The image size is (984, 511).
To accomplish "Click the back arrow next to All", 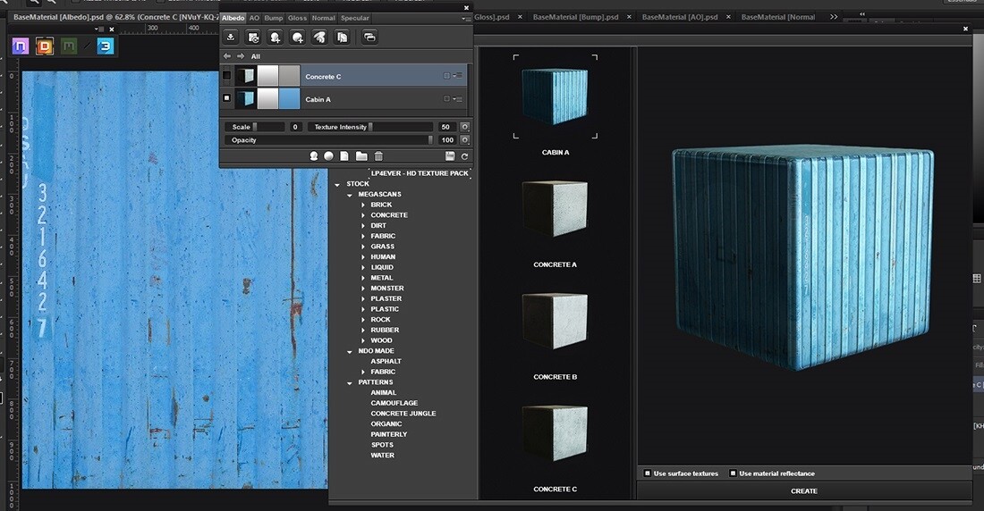I will click(x=227, y=56).
